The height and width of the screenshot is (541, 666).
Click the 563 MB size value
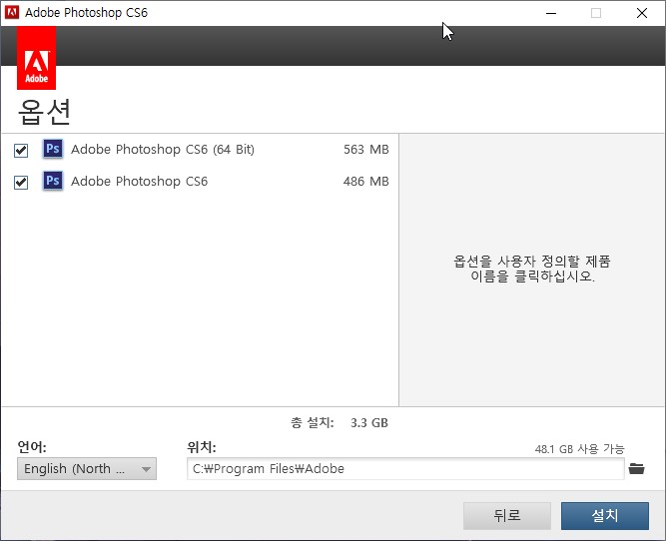pos(366,150)
